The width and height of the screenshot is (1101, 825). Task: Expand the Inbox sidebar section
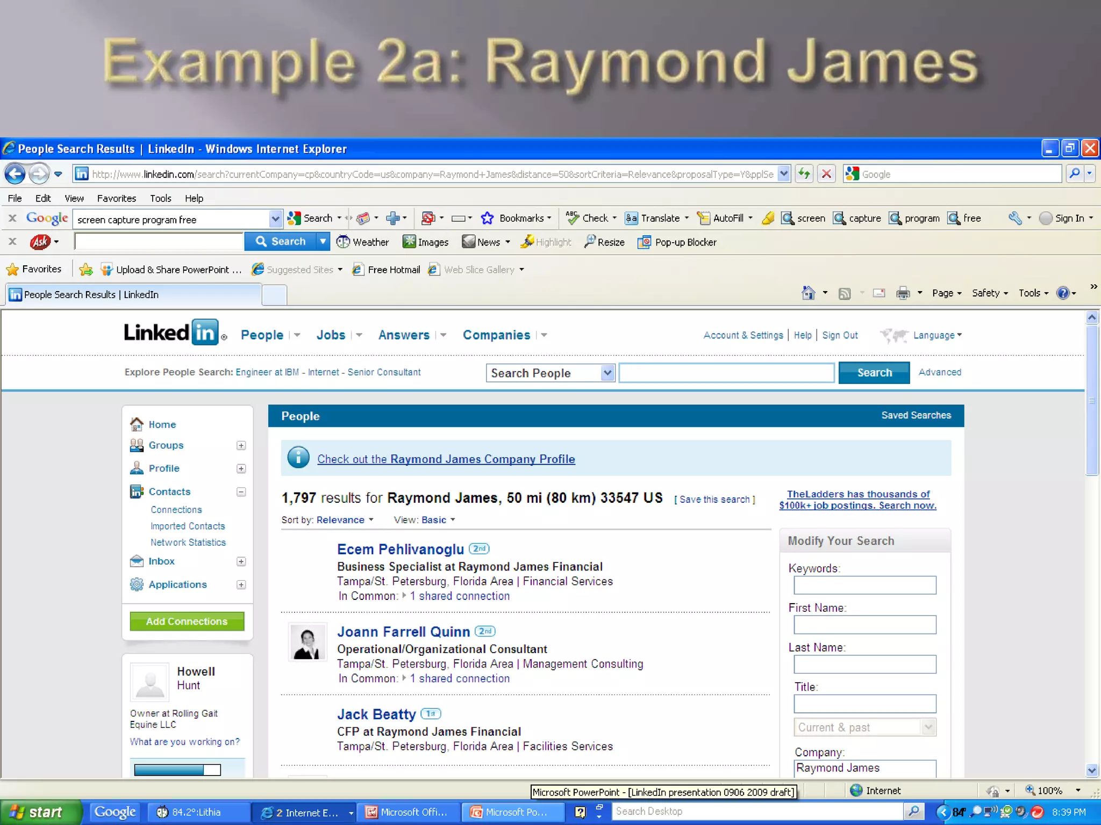tap(241, 561)
